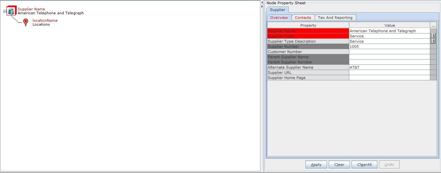Select the Supplier Type Description value Service
441x173 pixels.
coord(389,41)
